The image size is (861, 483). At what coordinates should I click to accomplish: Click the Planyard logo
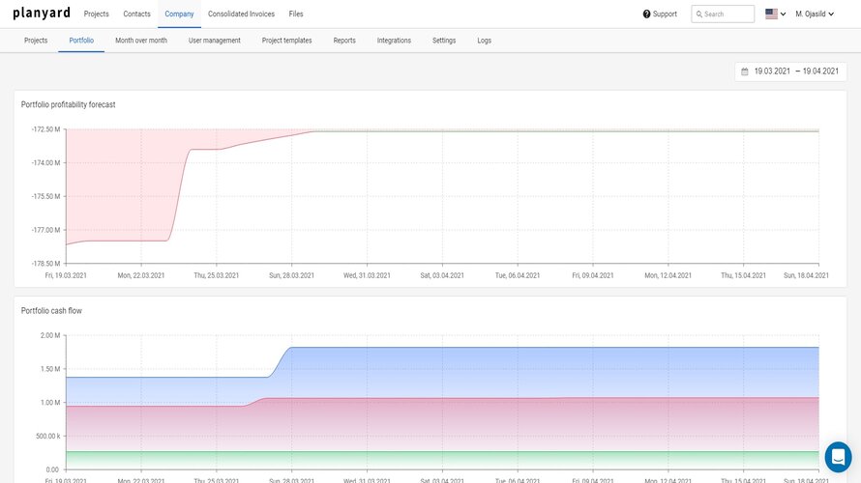[x=42, y=14]
